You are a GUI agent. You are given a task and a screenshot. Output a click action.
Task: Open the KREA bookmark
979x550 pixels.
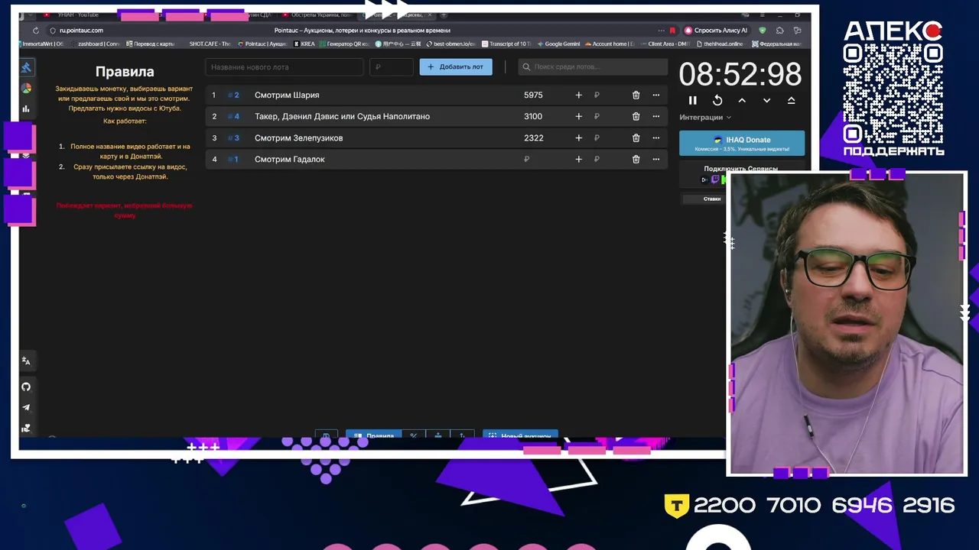(304, 44)
